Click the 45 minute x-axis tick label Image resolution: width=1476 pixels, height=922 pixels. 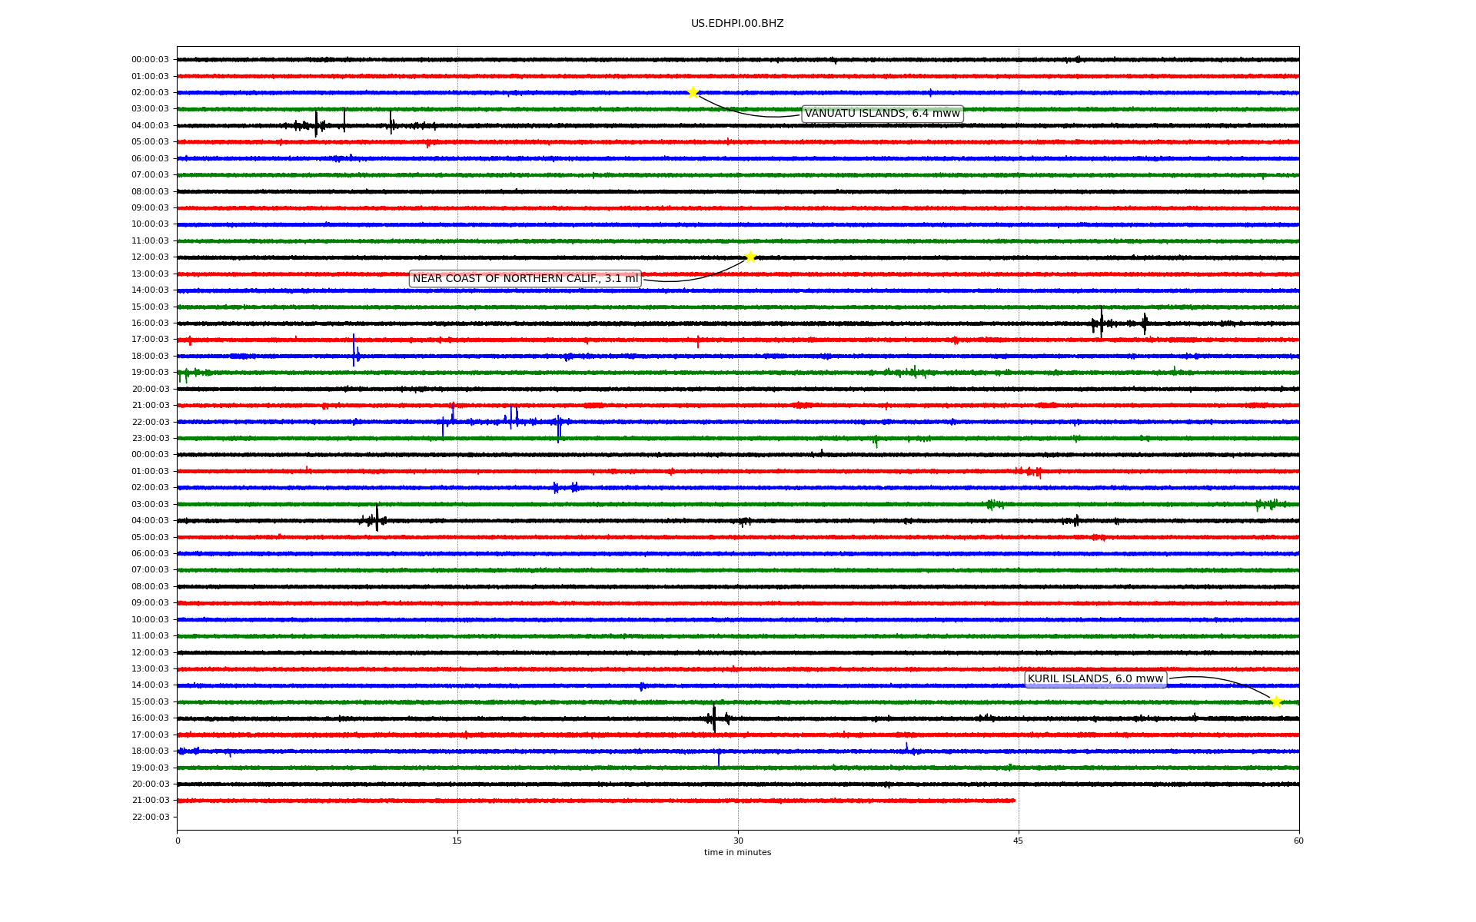(1019, 841)
